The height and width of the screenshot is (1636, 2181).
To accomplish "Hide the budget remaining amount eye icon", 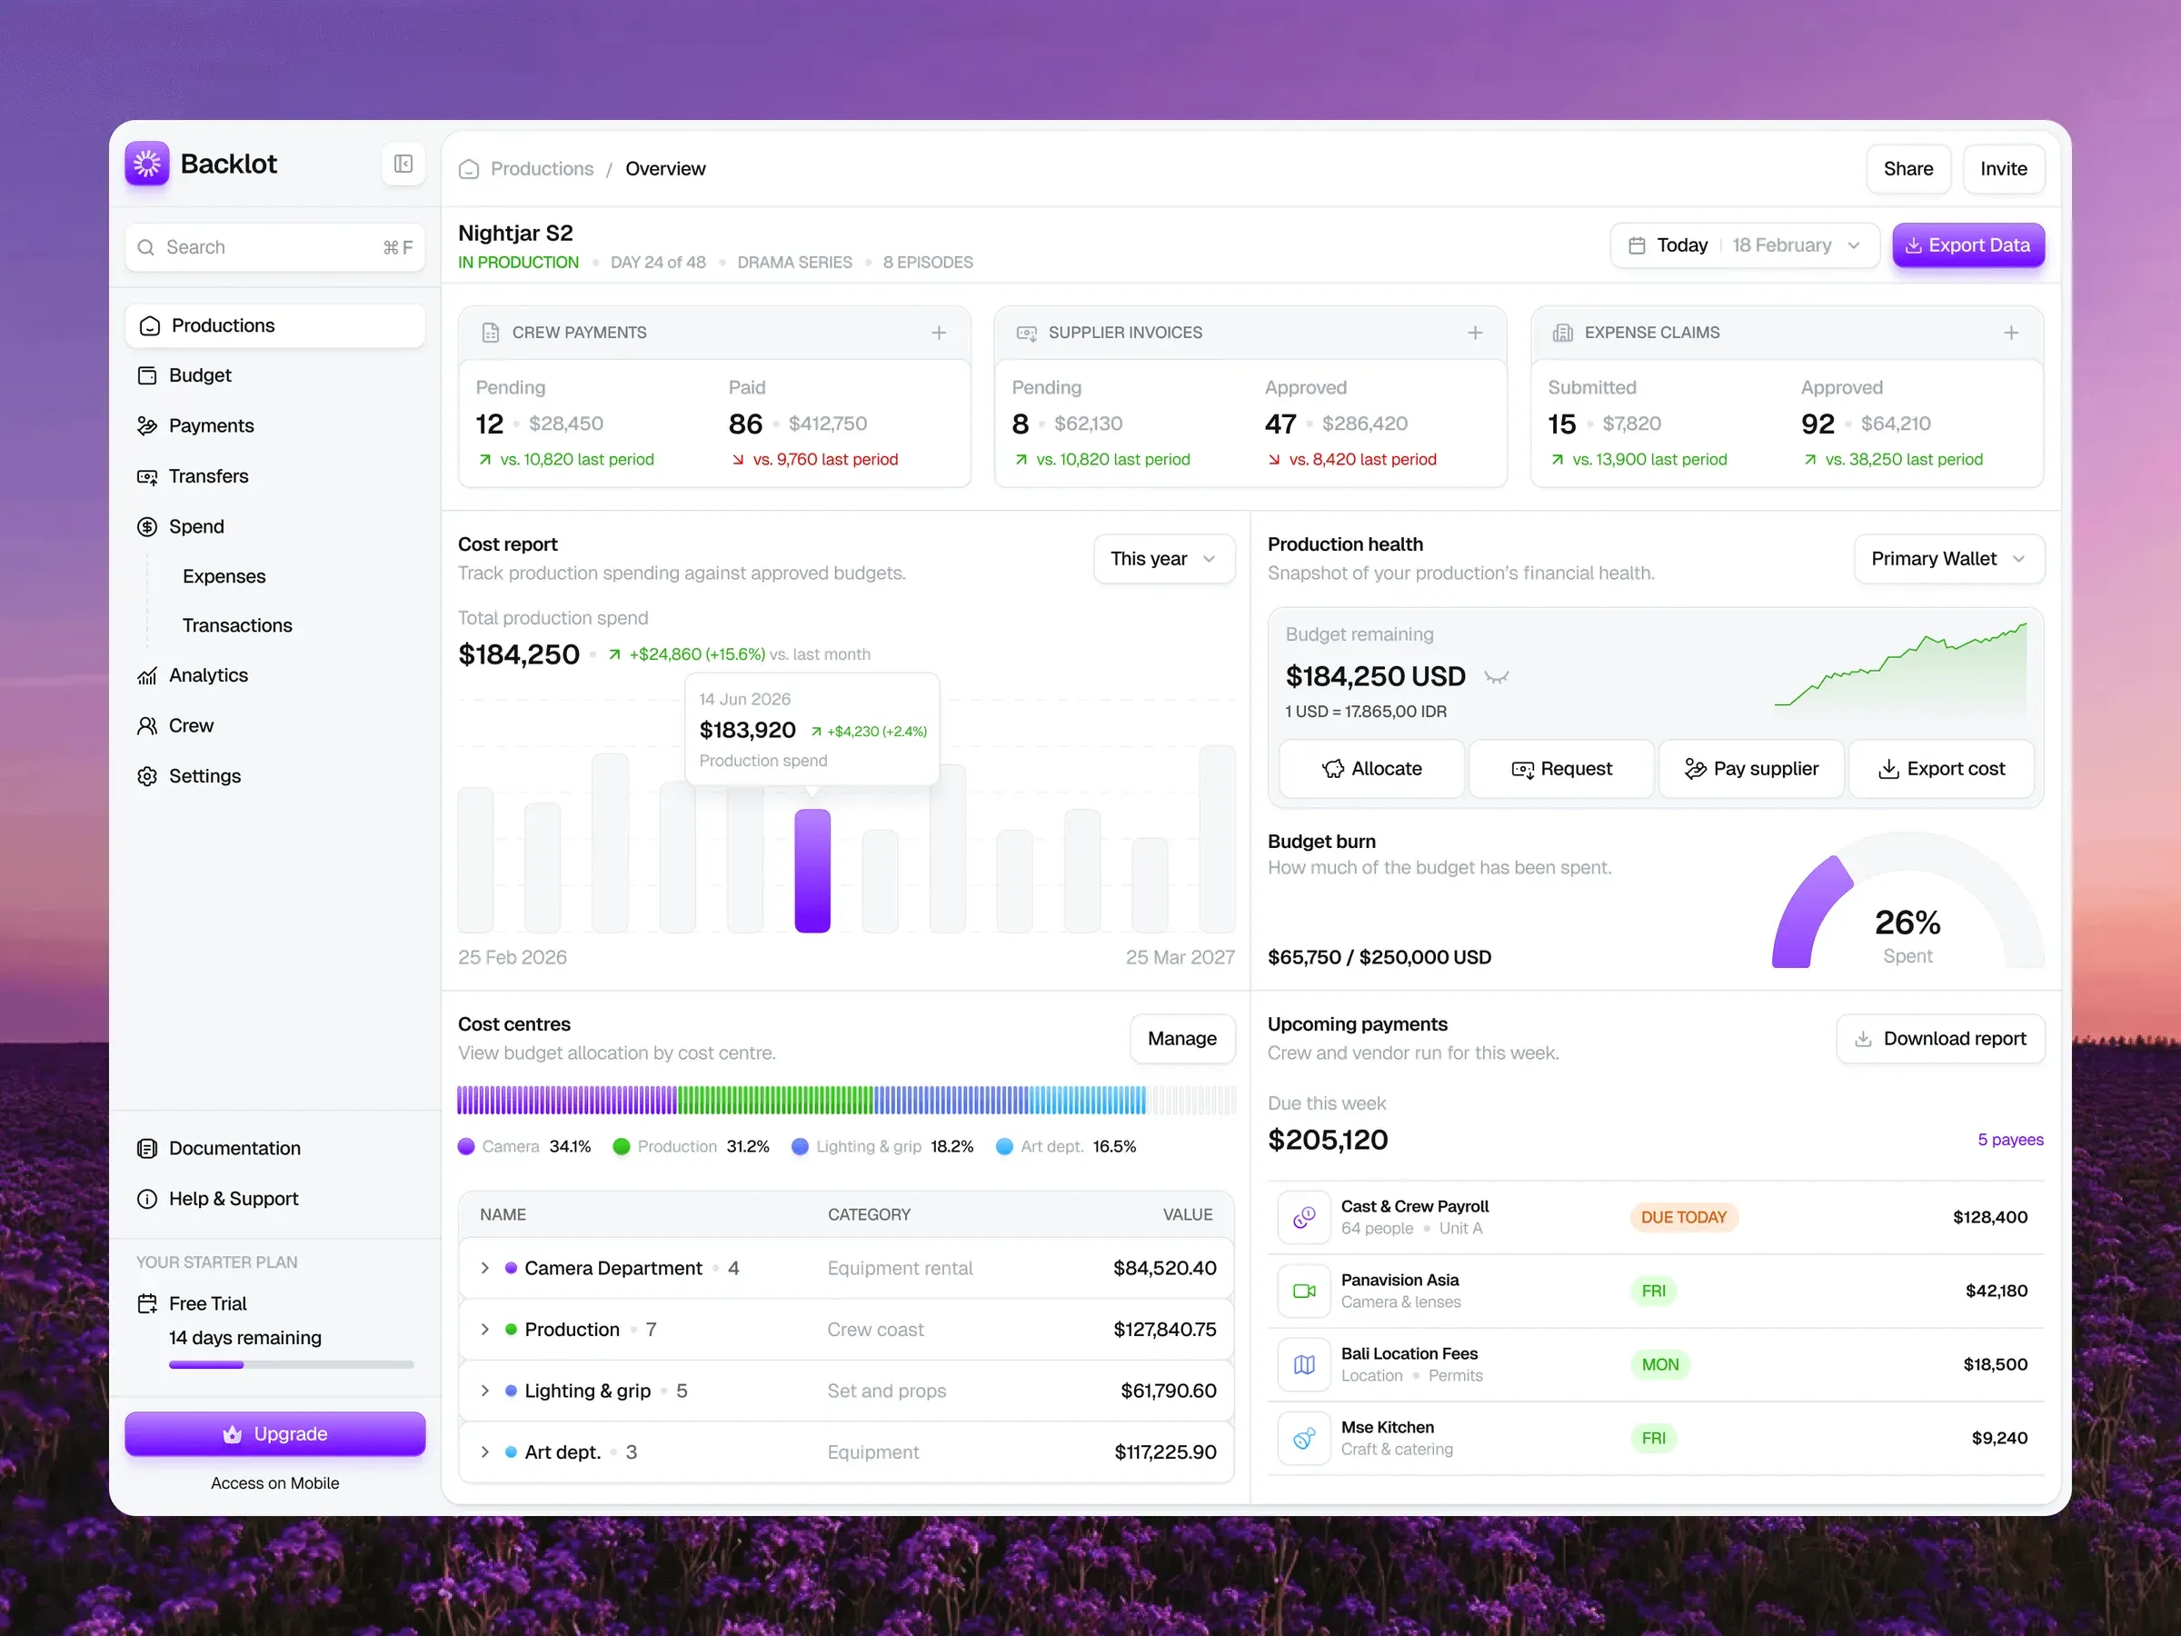I will (x=1497, y=677).
